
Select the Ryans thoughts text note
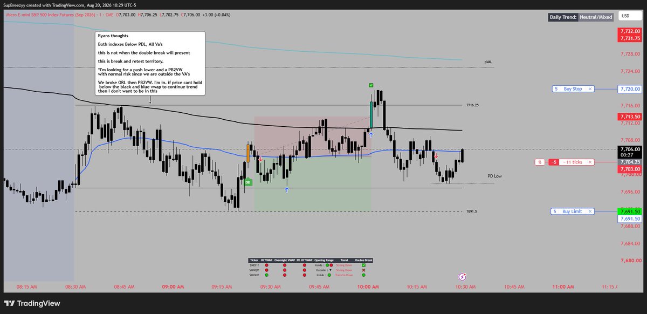click(150, 64)
